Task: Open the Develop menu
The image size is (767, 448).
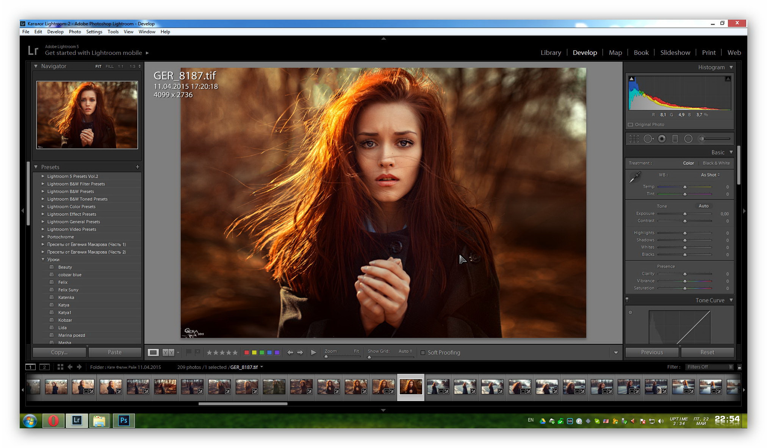Action: 55,32
